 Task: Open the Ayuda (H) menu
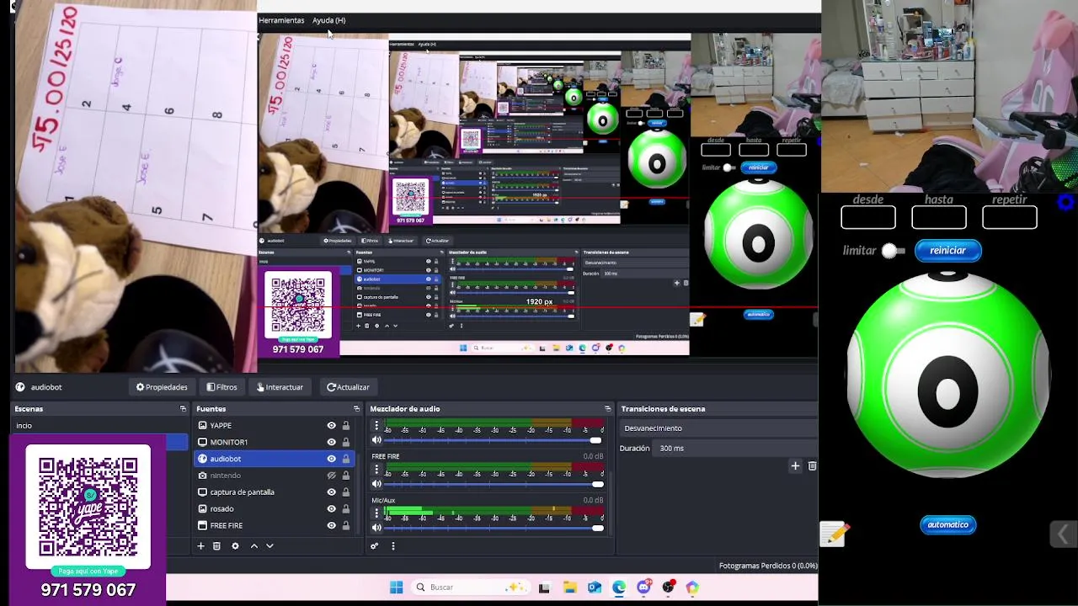(x=328, y=20)
